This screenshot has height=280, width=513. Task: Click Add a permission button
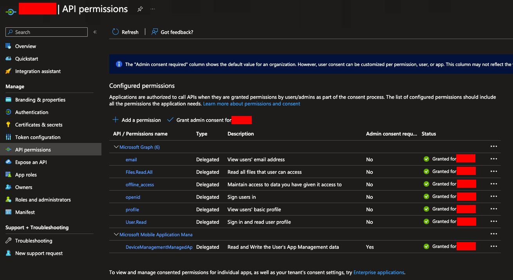[x=137, y=120]
